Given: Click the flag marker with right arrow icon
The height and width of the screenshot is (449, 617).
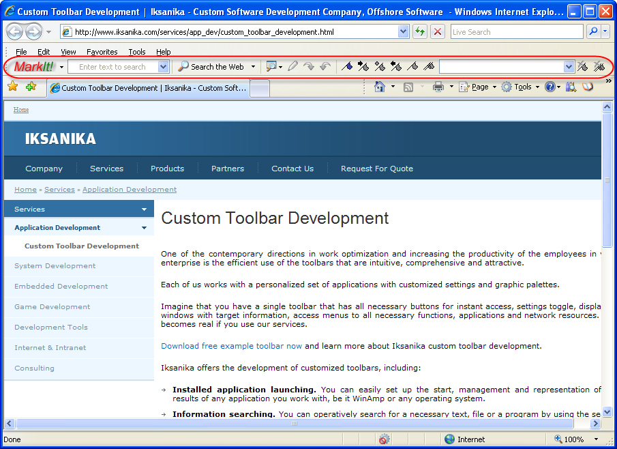Looking at the screenshot, I should [x=363, y=67].
